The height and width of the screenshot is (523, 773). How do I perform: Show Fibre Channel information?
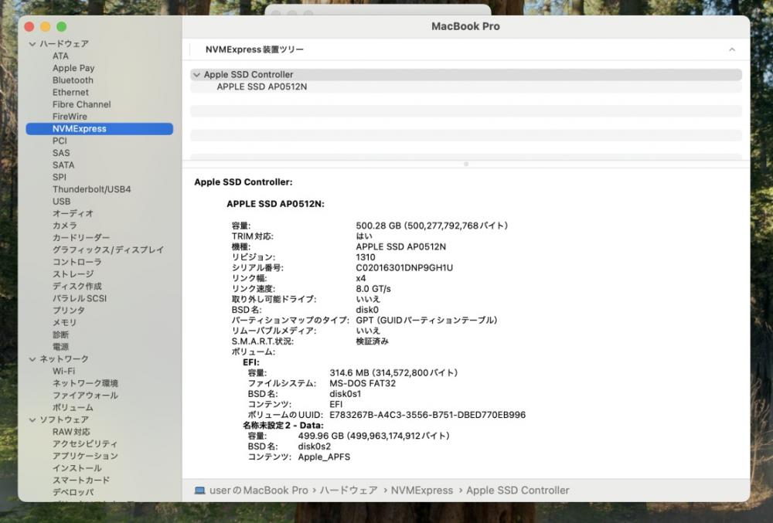click(x=81, y=104)
